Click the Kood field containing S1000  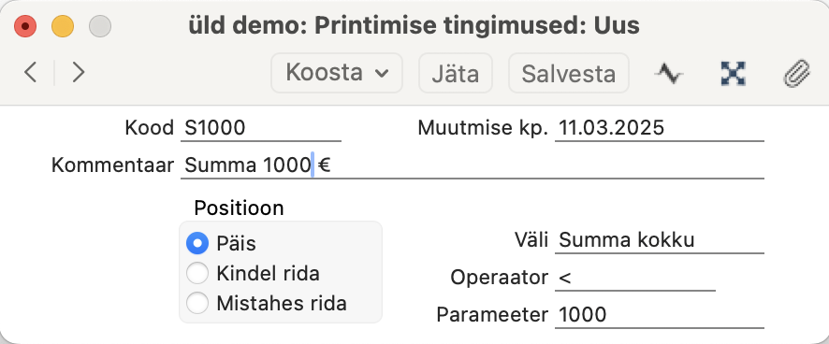coord(261,128)
